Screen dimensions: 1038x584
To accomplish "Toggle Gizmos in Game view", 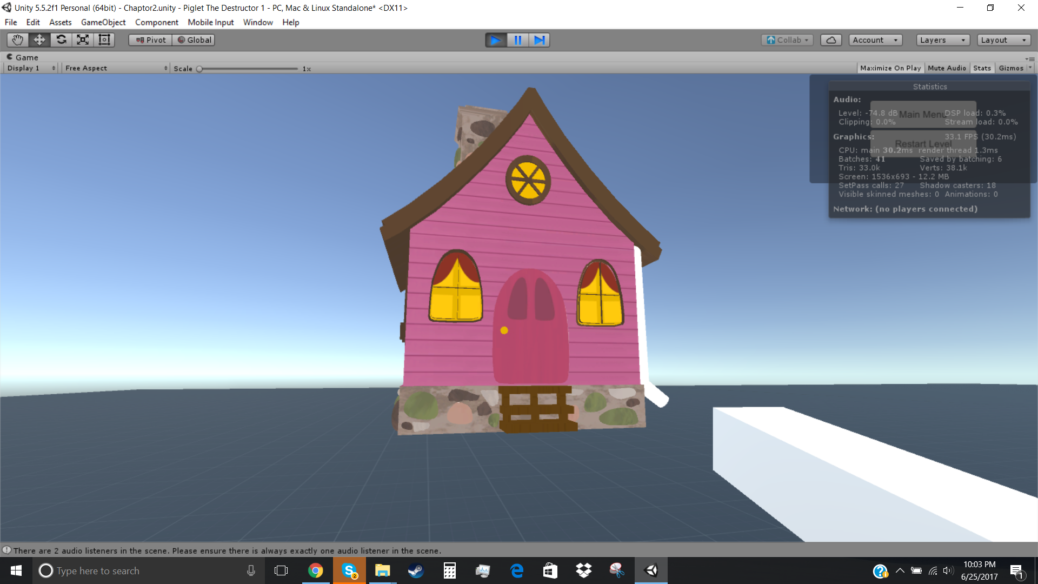I will (1011, 68).
